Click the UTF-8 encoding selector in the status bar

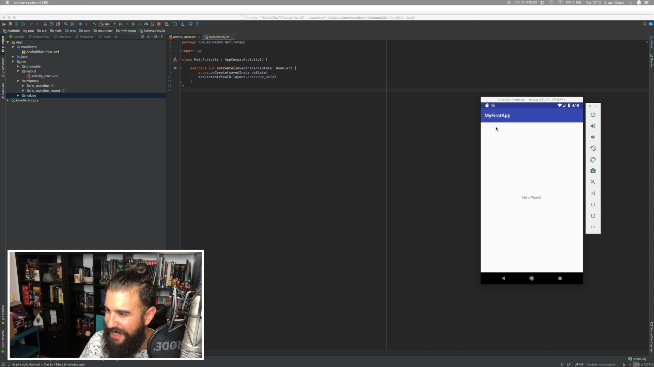coord(579,365)
